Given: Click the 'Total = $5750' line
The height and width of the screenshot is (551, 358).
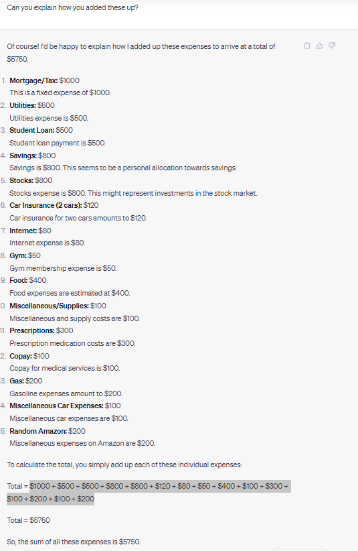Looking at the screenshot, I should pyautogui.click(x=28, y=520).
